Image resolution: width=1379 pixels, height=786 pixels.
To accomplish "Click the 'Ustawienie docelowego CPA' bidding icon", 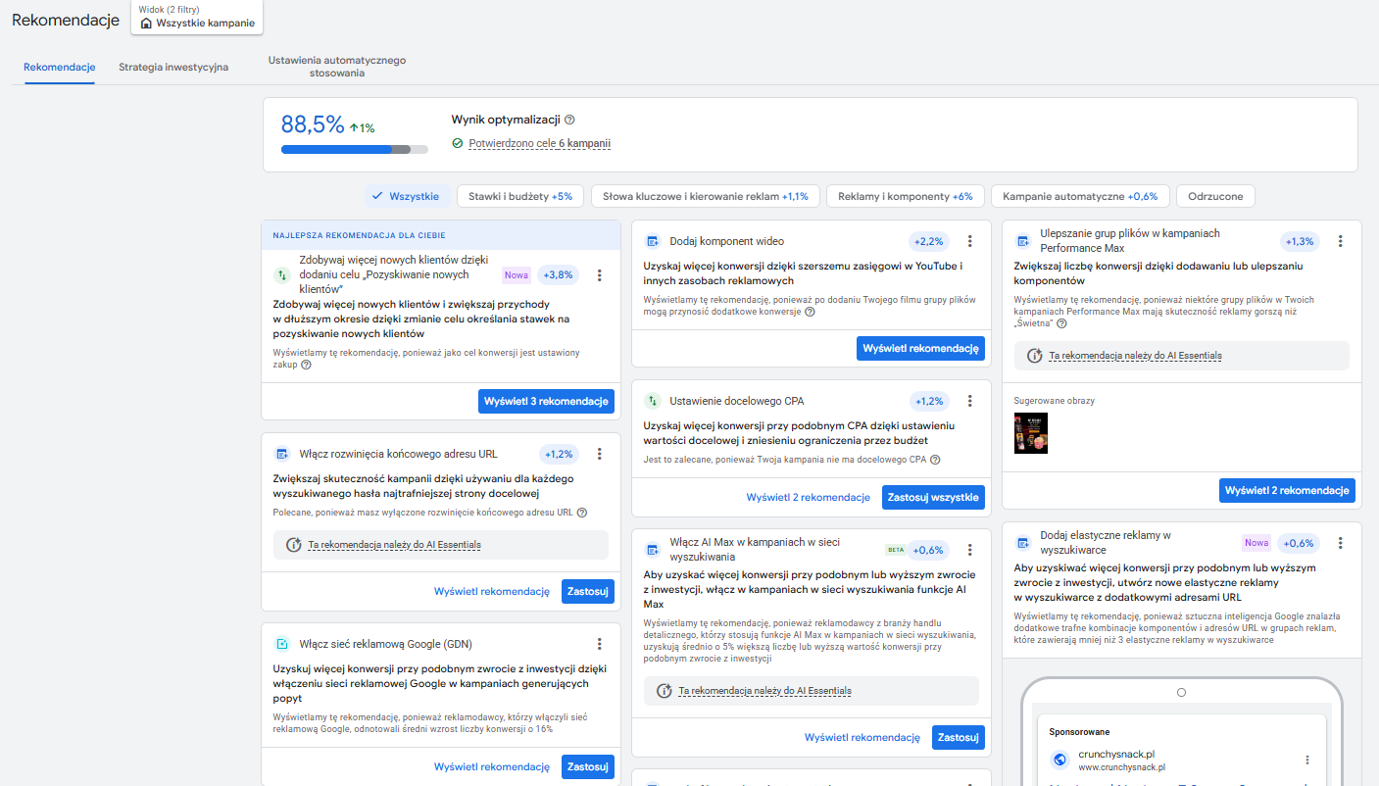I will tap(653, 401).
